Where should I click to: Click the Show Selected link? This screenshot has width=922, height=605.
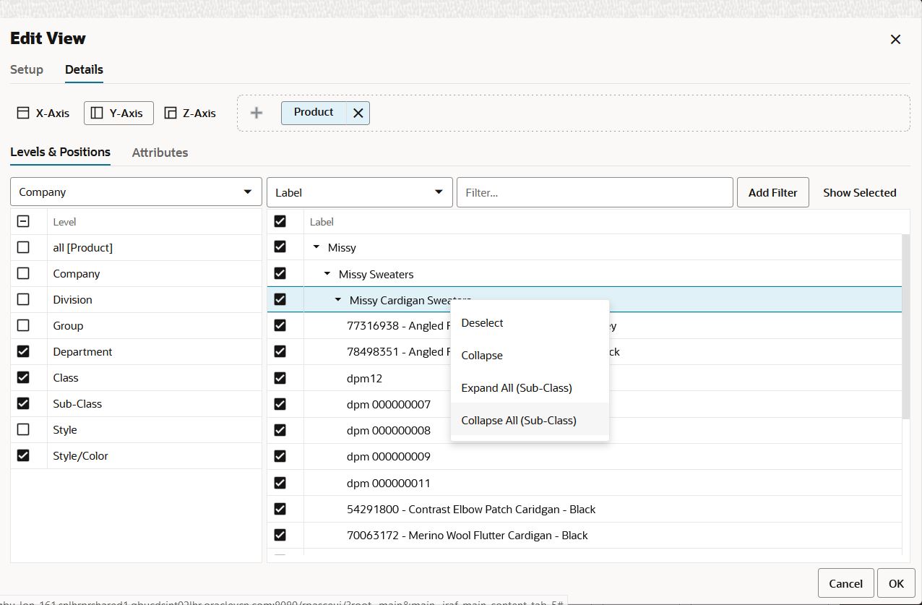859,192
